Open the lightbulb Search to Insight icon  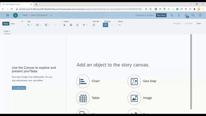[x=179, y=15]
